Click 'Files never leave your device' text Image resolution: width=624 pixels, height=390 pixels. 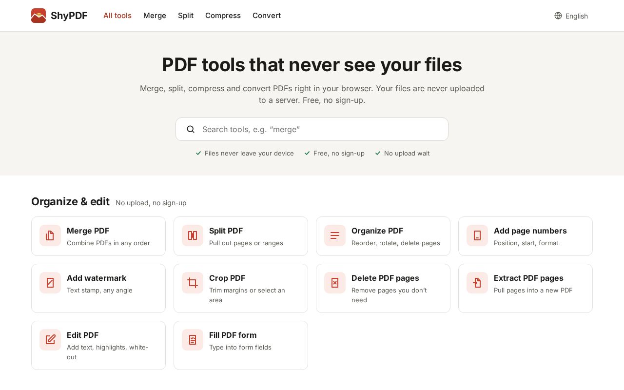(249, 153)
